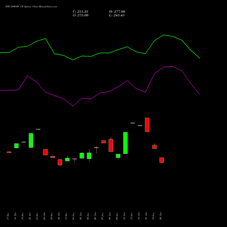Select the red candlestick on 08 Jan
Viewport: 227px width, 227px height.
(111, 145)
